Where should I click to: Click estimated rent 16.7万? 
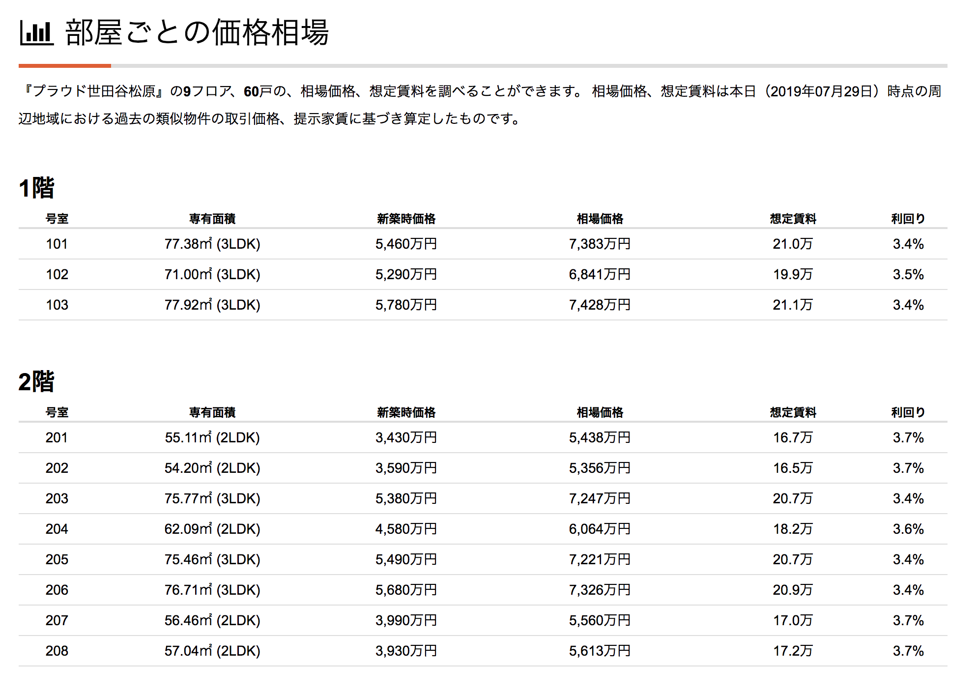[793, 437]
